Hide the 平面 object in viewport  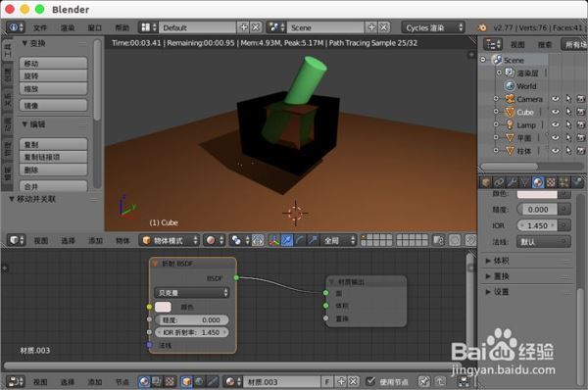556,137
